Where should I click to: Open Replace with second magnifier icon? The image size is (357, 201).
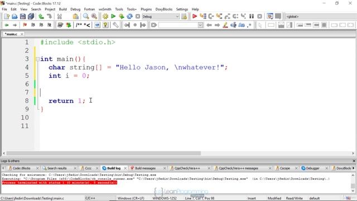94,16
